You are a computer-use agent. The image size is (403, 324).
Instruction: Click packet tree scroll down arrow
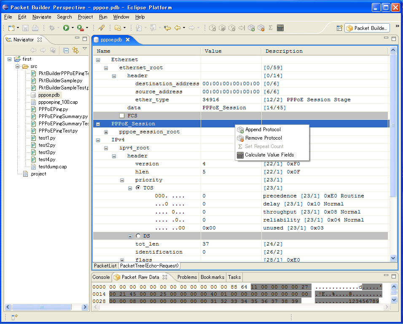[393, 258]
